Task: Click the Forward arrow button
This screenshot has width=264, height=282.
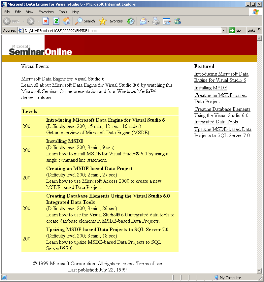Action: click(31, 21)
